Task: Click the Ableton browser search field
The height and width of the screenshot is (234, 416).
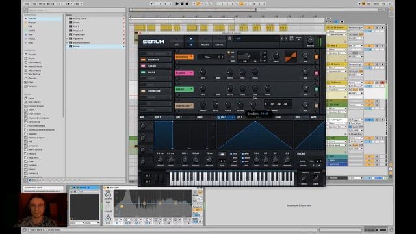Action: 77,10
